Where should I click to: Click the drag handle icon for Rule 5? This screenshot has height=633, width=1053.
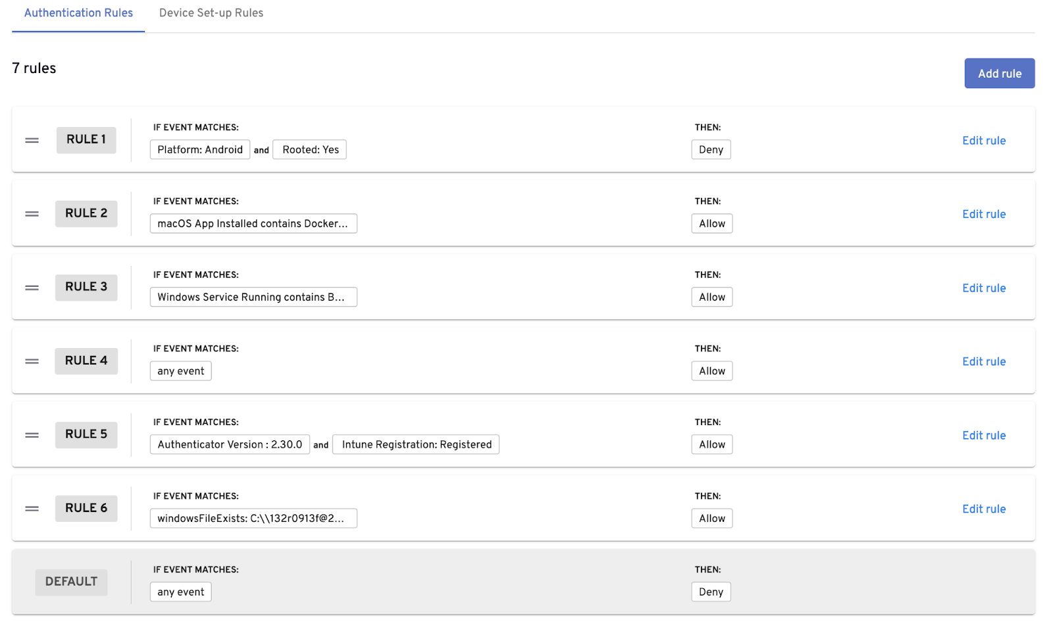32,435
